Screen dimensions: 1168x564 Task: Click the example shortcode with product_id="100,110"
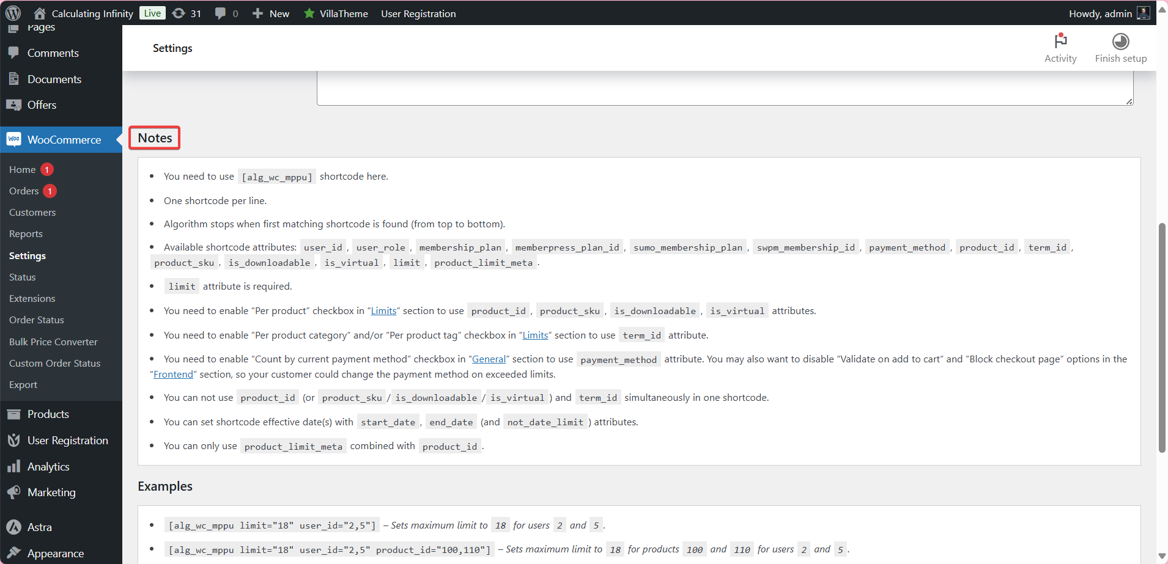coord(330,550)
